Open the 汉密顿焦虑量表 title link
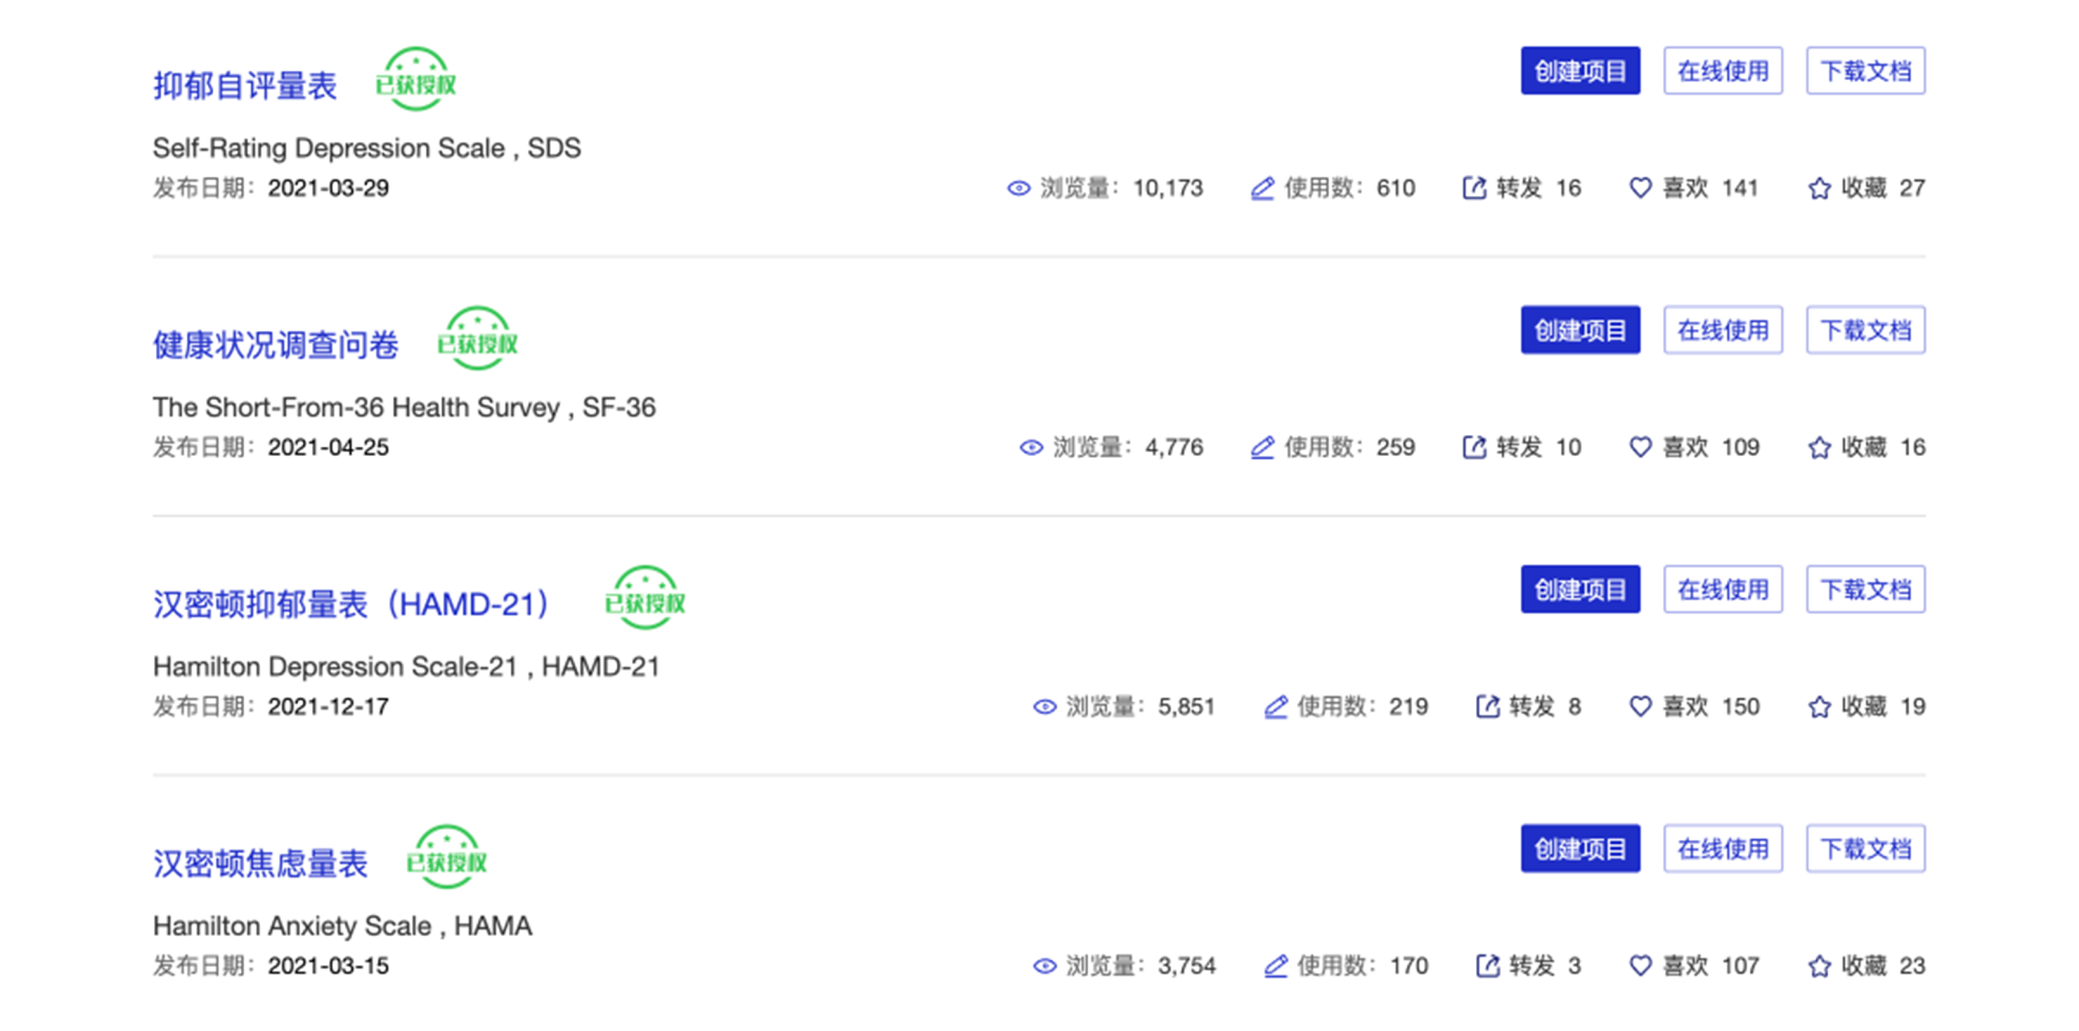The width and height of the screenshot is (2079, 1031). 261,863
